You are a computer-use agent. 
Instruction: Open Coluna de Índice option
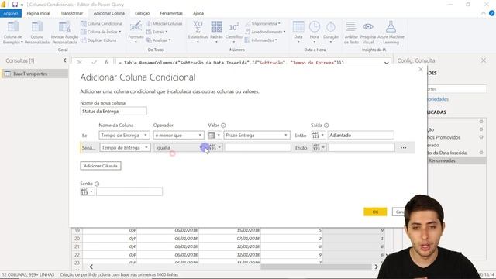tap(101, 32)
